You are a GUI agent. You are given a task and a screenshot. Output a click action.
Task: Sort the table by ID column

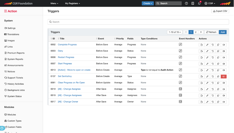53,39
